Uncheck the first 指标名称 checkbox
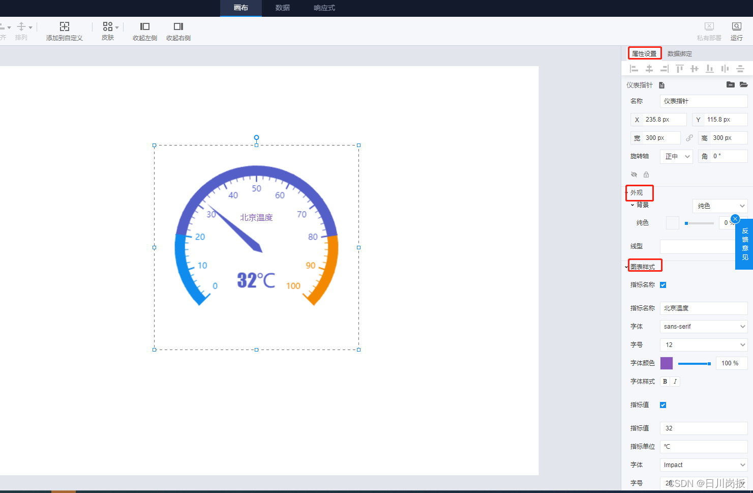 point(663,285)
